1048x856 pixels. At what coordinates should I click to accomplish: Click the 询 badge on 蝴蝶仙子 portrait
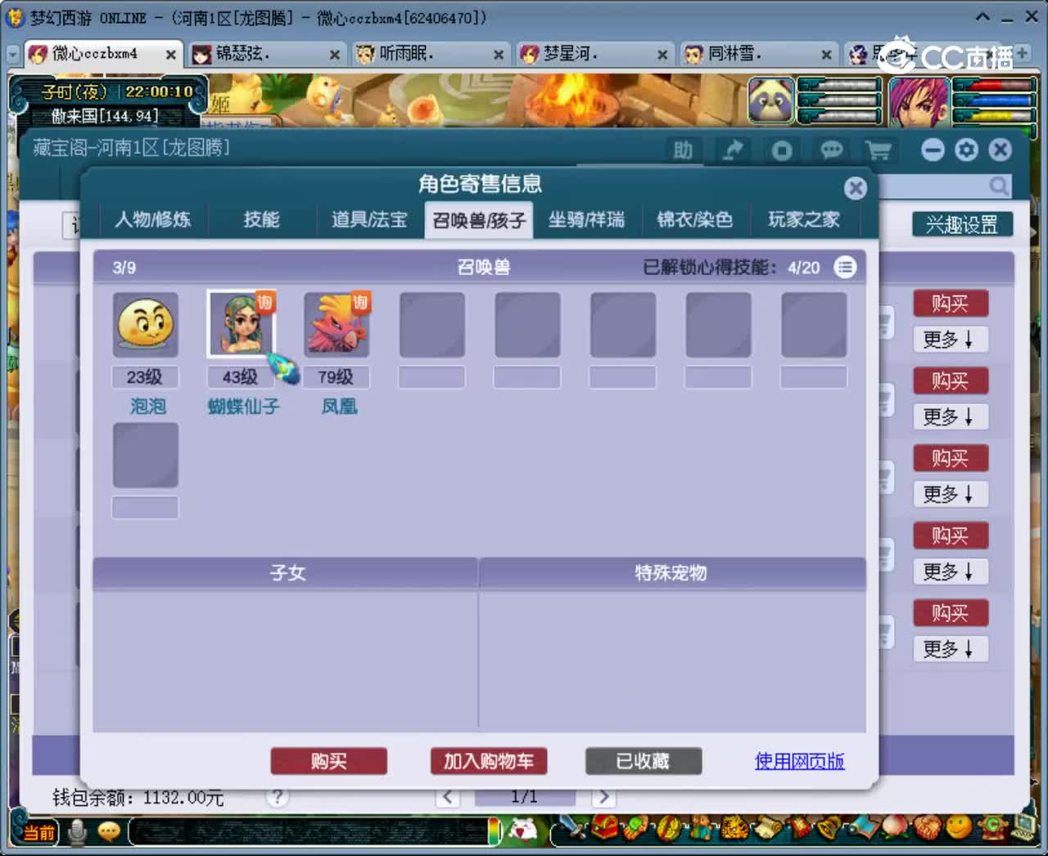pyautogui.click(x=264, y=302)
